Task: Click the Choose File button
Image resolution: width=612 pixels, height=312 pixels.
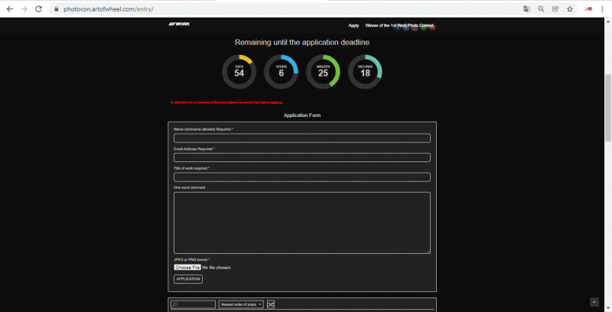Action: (187, 268)
